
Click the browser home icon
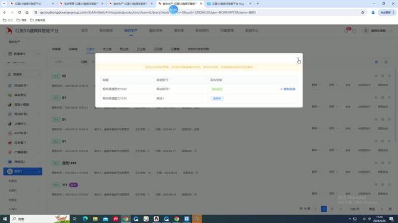(27, 12)
